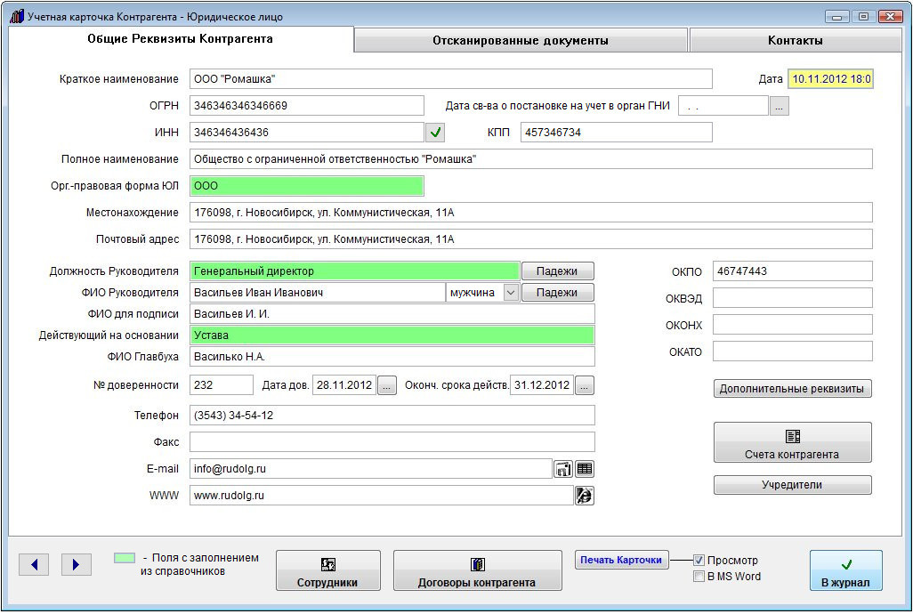The image size is (913, 614).
Task: Go to previous record with left arrow
Action: [x=34, y=564]
